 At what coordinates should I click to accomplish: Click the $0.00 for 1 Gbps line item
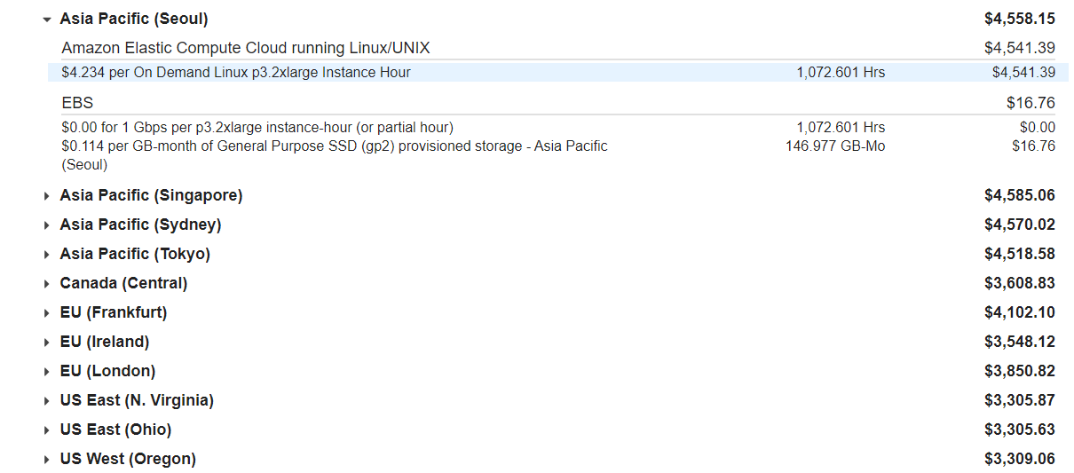[257, 128]
